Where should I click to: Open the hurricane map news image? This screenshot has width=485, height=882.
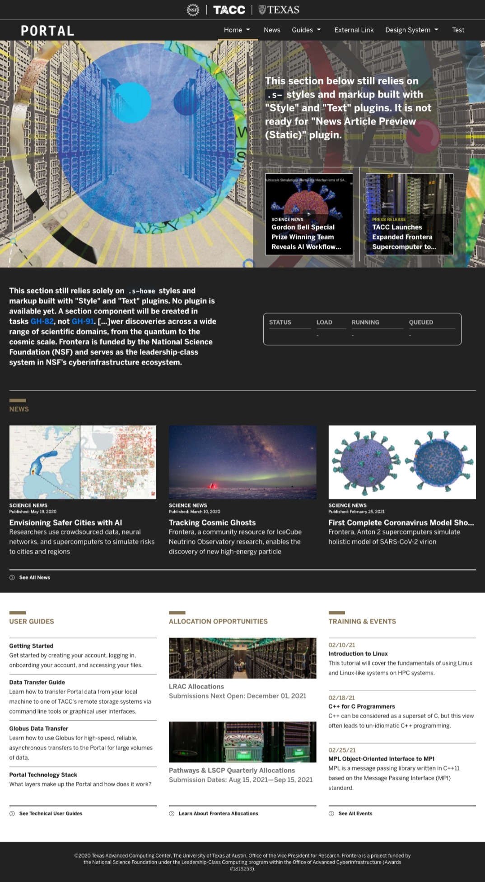point(83,462)
